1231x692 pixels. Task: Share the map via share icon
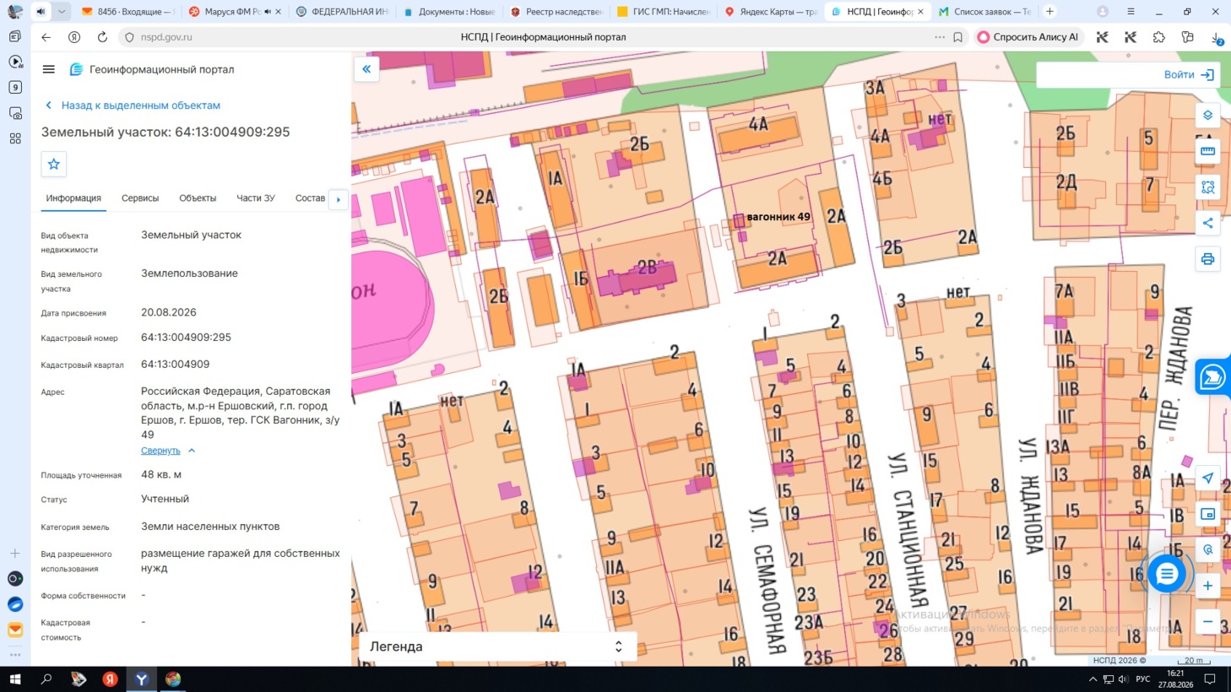(1208, 224)
